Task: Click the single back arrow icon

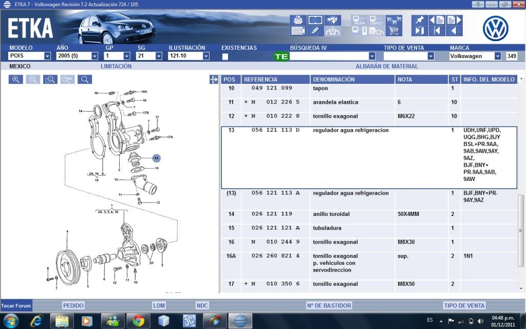Action: [x=454, y=31]
